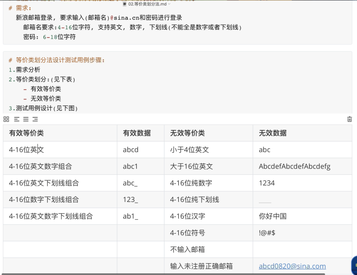Click the abcd valid data cell

point(141,150)
